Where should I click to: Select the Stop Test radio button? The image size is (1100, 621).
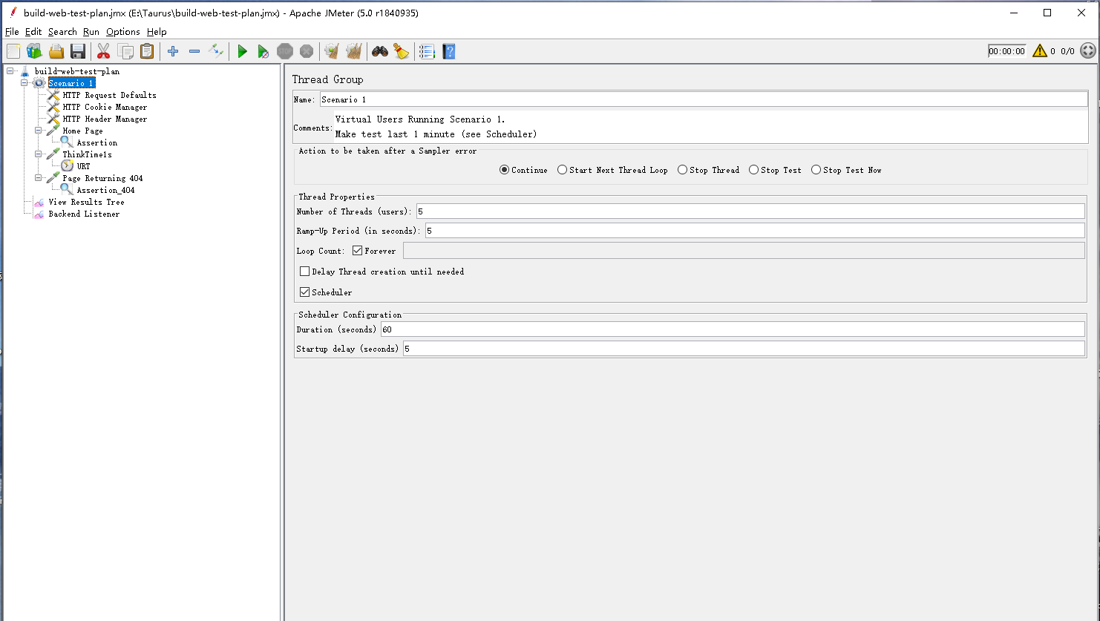point(754,170)
